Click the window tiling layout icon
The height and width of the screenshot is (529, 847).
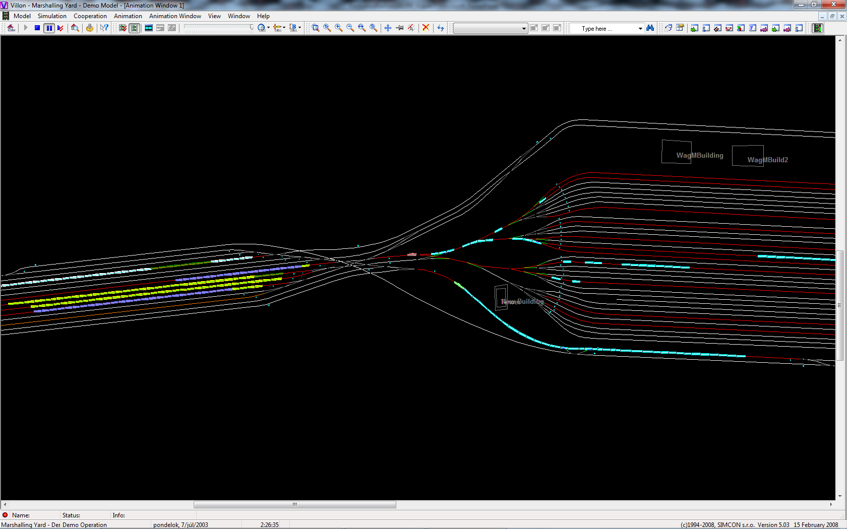pos(680,28)
